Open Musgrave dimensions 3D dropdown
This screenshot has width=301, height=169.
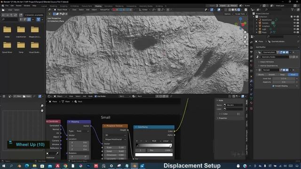tap(115, 135)
